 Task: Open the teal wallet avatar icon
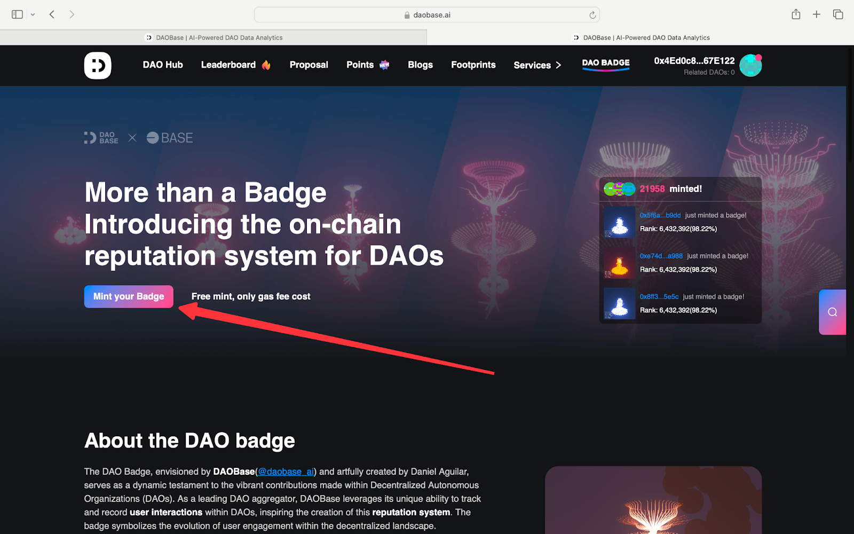click(x=750, y=65)
